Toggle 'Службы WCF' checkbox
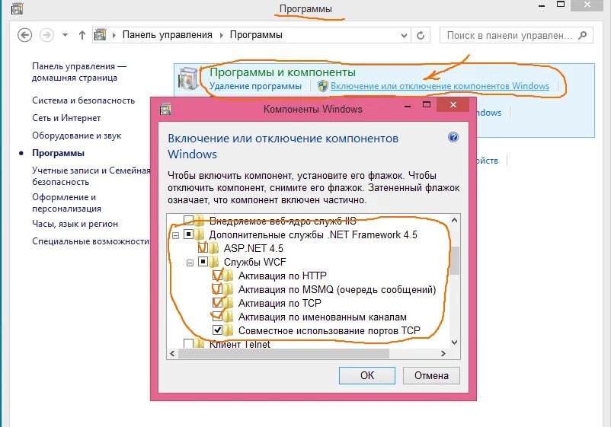 click(x=203, y=262)
